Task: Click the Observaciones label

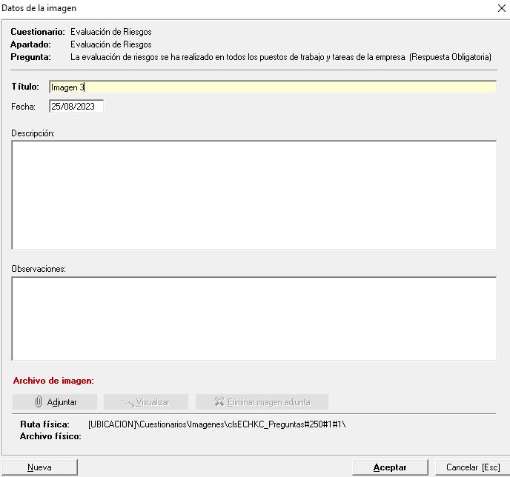Action: click(39, 268)
